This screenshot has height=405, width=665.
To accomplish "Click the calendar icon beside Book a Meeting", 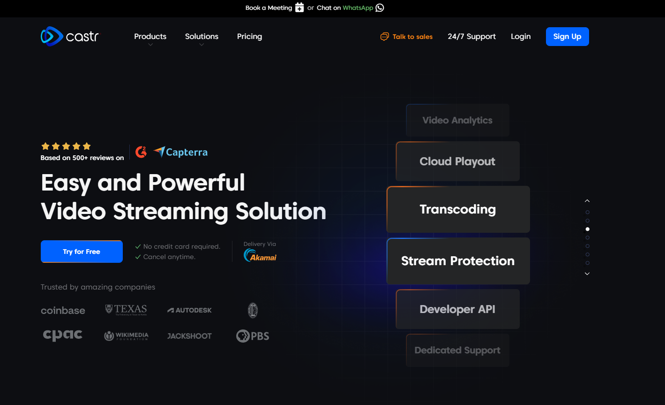I will click(x=299, y=8).
